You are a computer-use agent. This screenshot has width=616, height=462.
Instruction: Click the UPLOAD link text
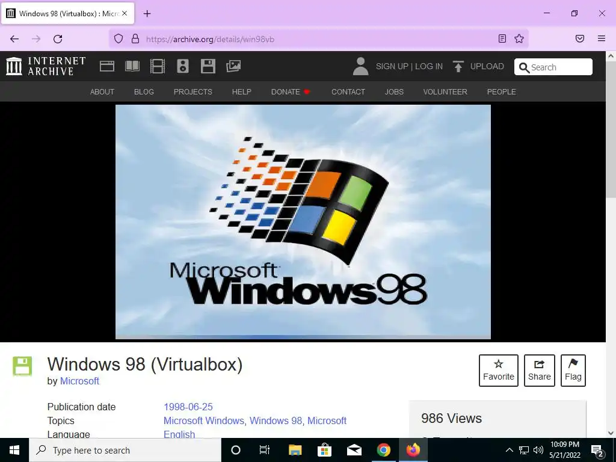pos(487,66)
